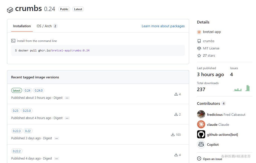
Task: Click the Open an issue circle icon
Action: (199, 159)
